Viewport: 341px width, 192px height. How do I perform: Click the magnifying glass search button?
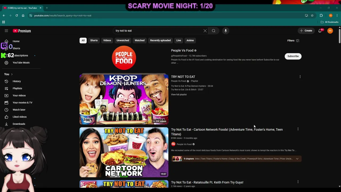click(214, 31)
